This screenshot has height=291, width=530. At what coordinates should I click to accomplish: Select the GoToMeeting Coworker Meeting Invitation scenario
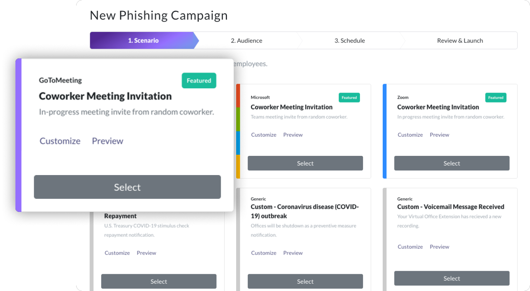pos(127,187)
